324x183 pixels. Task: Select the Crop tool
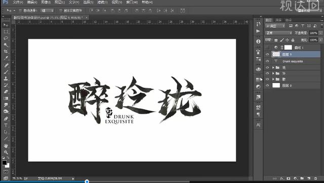[6, 52]
